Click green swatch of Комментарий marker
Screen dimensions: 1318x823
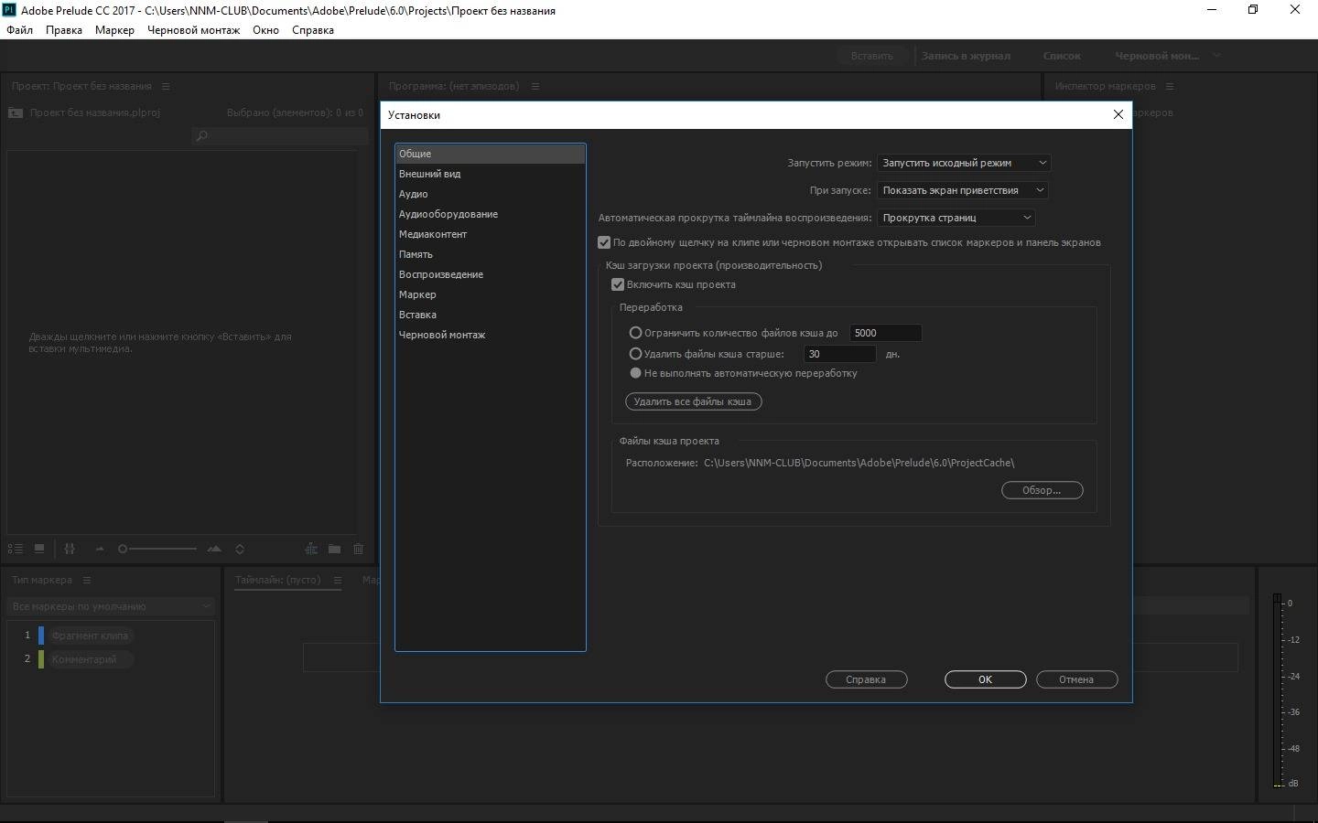click(x=41, y=659)
